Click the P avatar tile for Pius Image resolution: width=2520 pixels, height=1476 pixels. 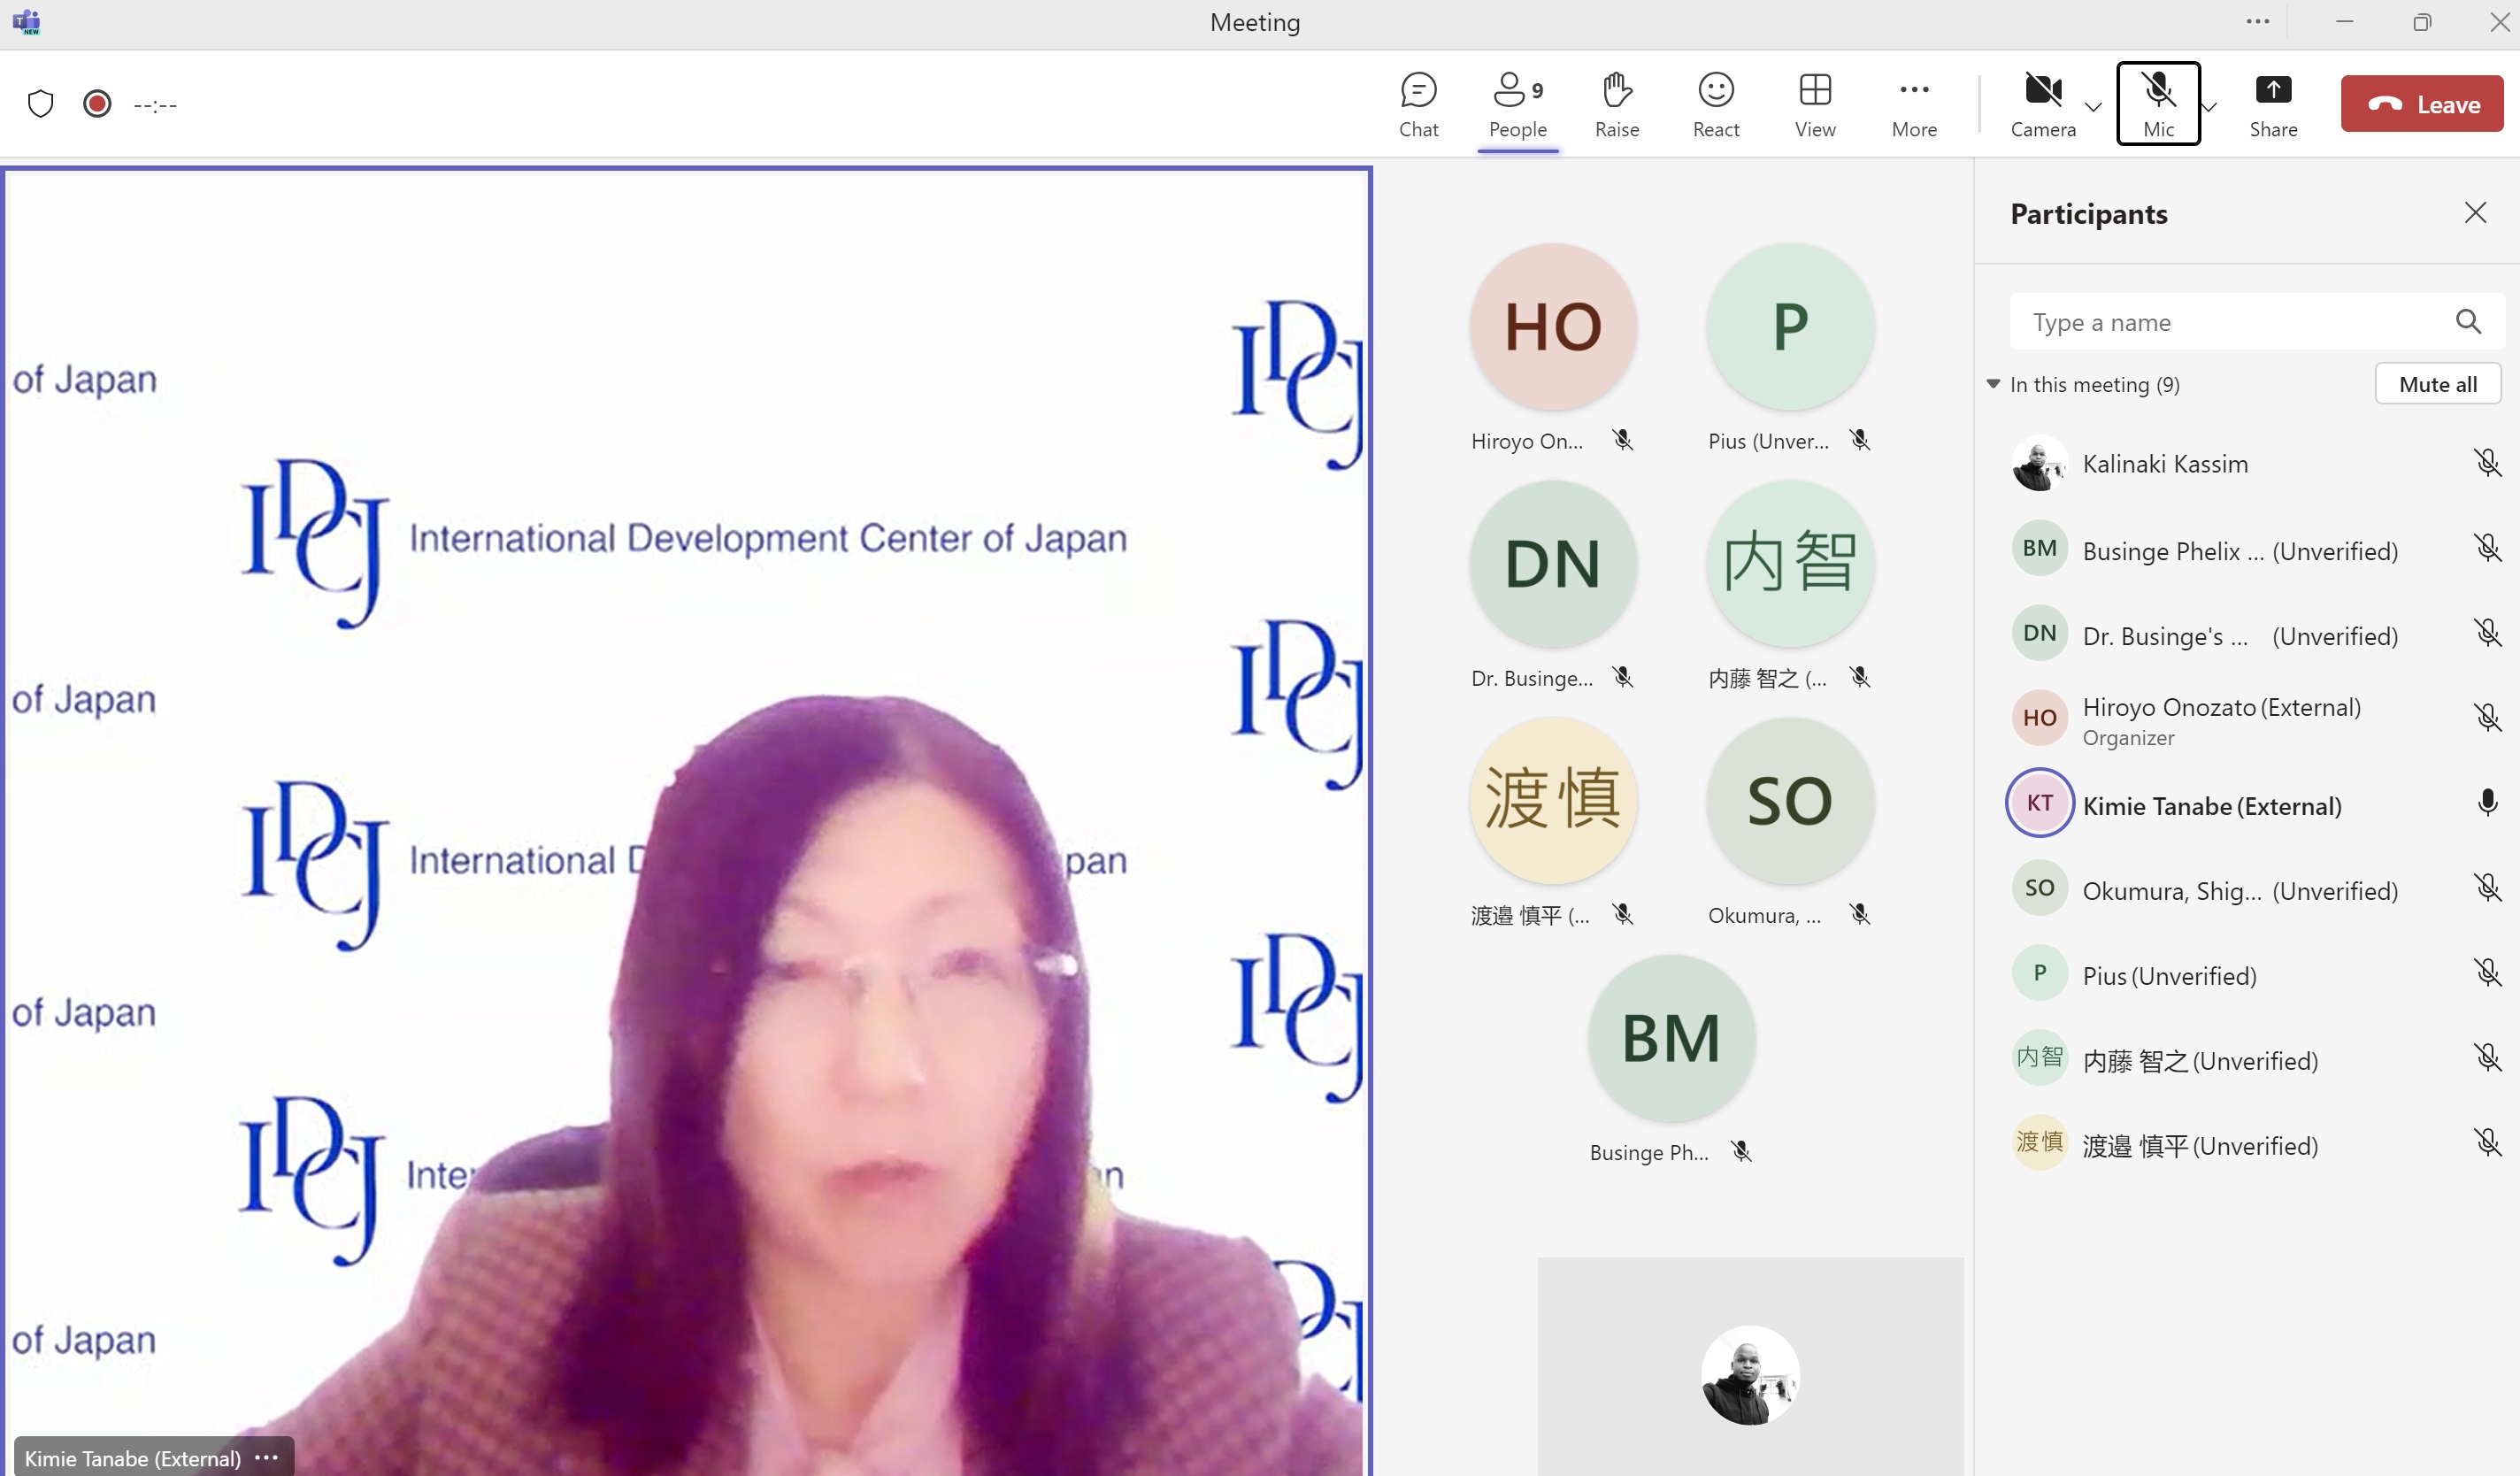click(x=1789, y=326)
